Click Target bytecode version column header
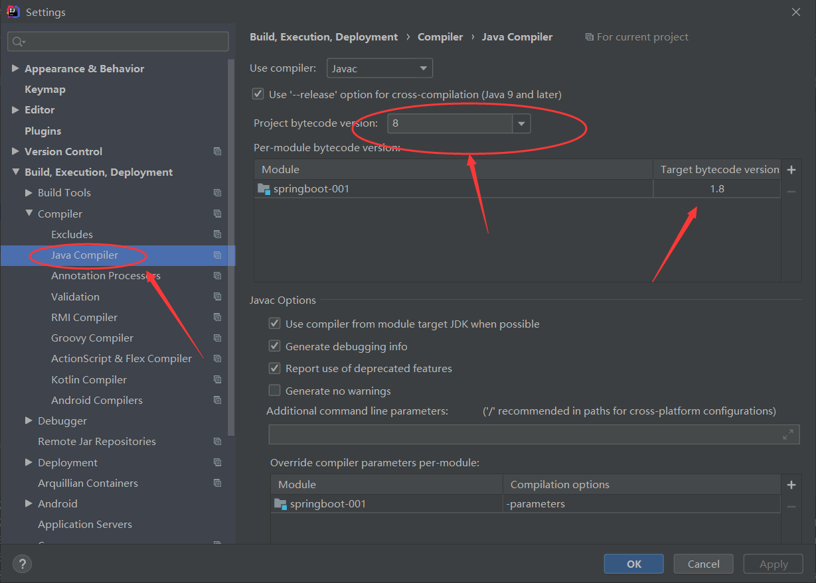The height and width of the screenshot is (583, 816). (717, 170)
